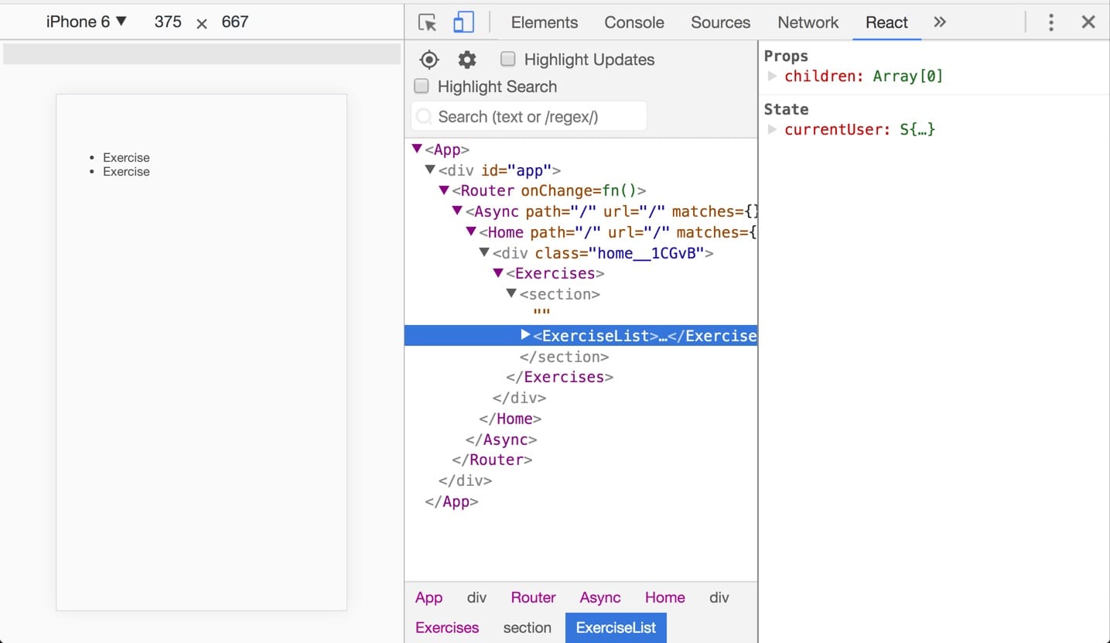Select ExerciseList in the breadcrumb bar
The height and width of the screenshot is (643, 1110).
pos(616,628)
